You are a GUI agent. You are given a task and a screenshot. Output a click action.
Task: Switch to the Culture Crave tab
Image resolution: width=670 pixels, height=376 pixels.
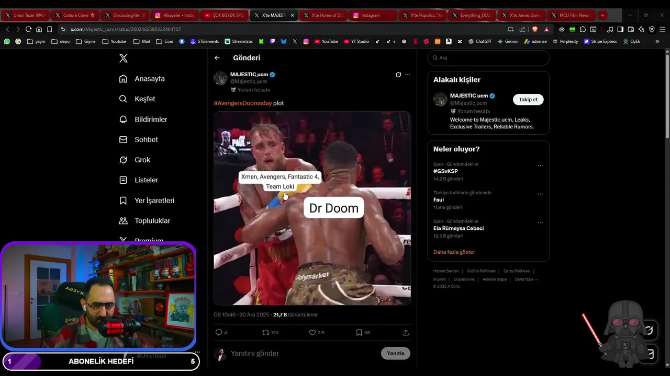coord(75,15)
